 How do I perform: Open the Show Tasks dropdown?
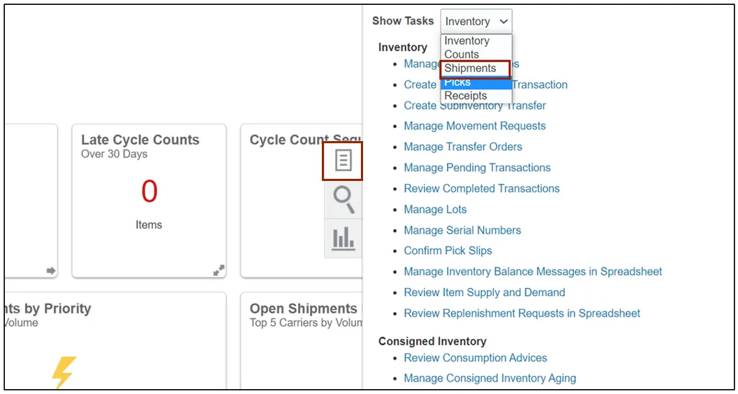(x=476, y=22)
